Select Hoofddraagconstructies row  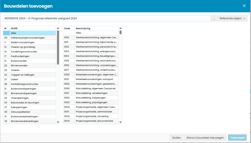tap(29, 84)
